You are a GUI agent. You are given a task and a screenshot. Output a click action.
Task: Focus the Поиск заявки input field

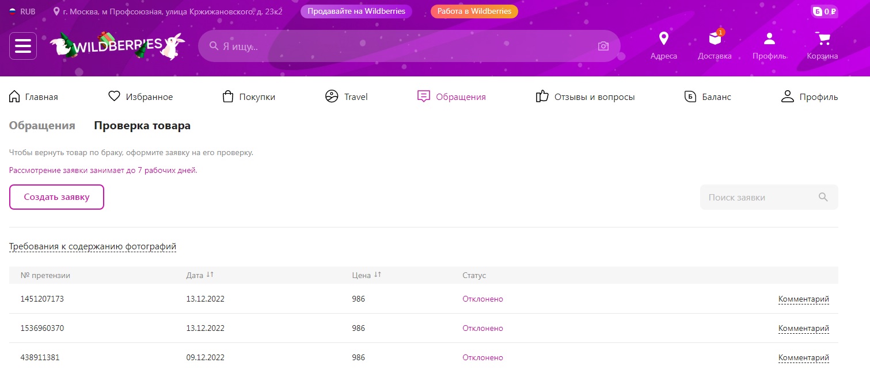click(x=757, y=197)
